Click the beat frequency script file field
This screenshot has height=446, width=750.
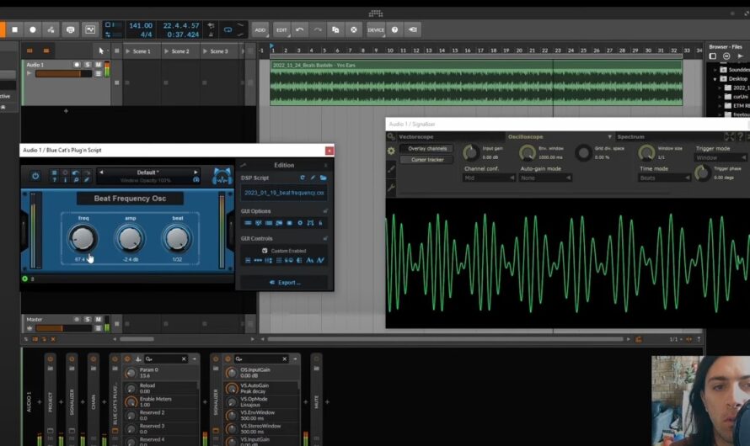point(284,193)
